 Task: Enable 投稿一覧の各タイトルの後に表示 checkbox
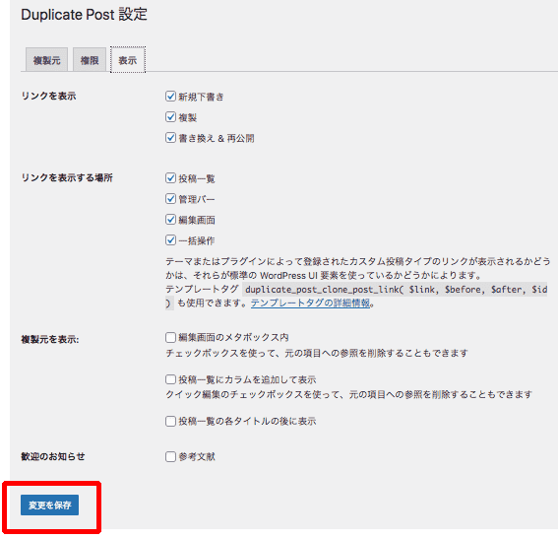pos(170,421)
